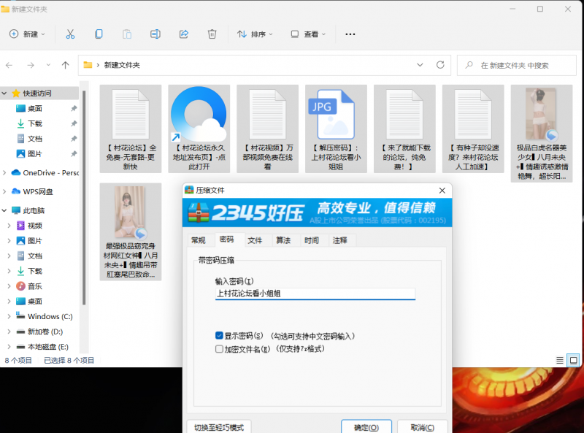Open the 排序 sort dropdown
Image resolution: width=584 pixels, height=433 pixels.
tap(255, 34)
